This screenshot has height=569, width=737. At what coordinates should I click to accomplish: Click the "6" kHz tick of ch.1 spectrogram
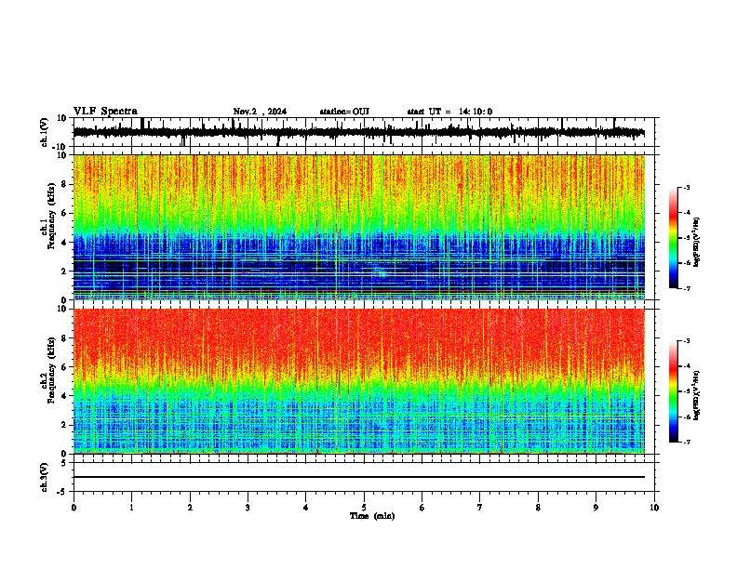64,213
